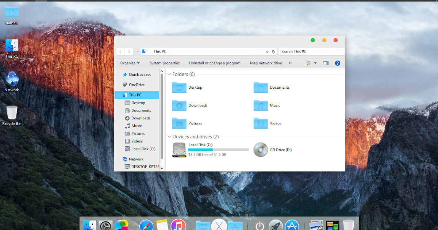Select Documents in the sidebar tree
438x230 pixels.
coord(138,111)
